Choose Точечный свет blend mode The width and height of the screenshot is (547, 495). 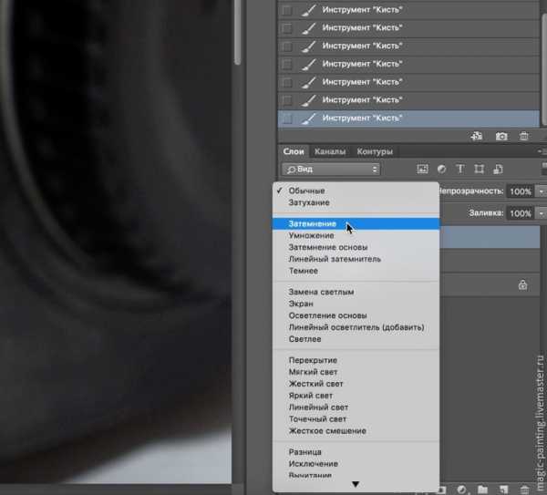[x=356, y=419]
